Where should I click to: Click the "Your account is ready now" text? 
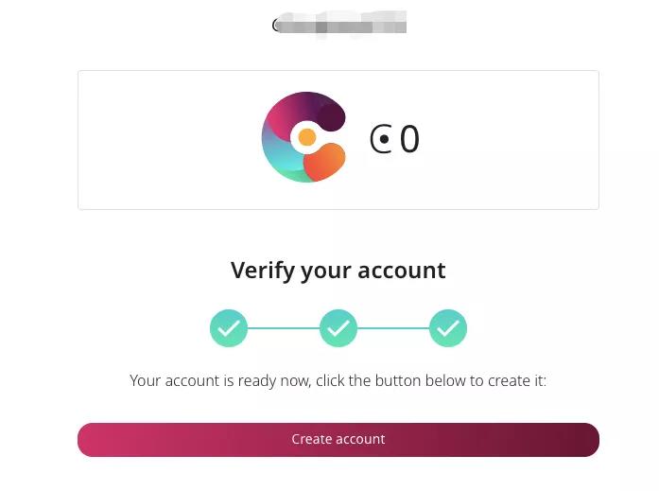[x=338, y=381]
